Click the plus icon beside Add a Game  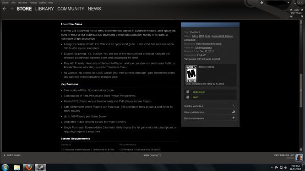tap(4, 155)
